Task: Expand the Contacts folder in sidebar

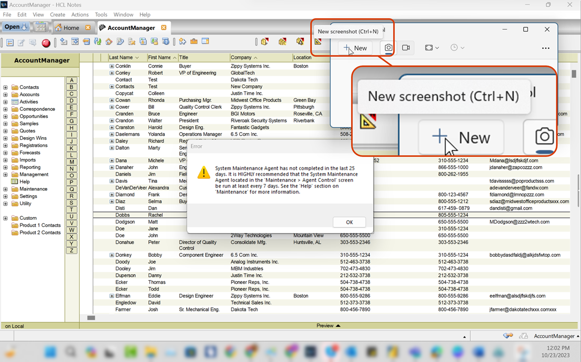Action: coord(5,87)
